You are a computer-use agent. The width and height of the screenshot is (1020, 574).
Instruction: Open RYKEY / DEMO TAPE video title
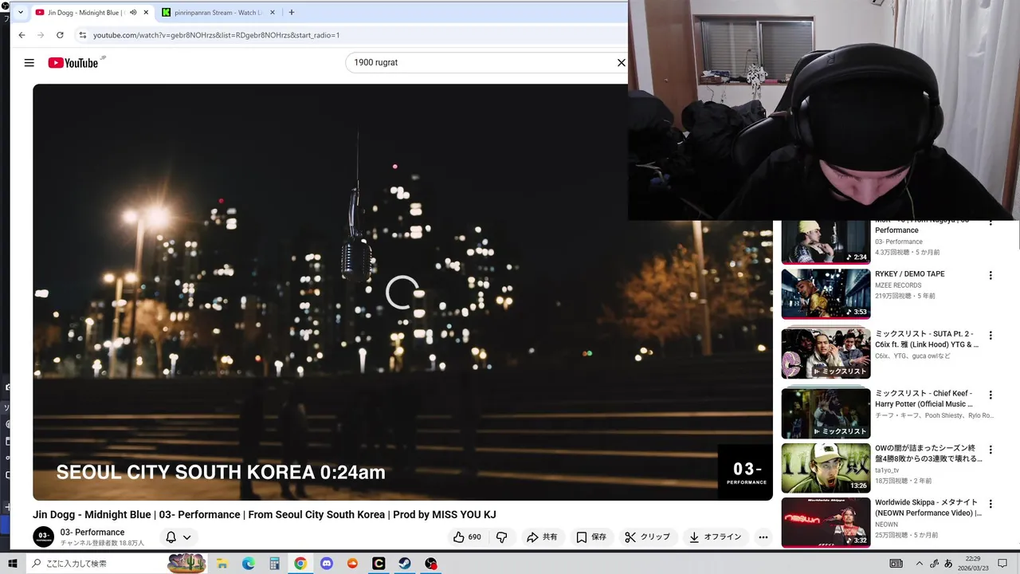tap(909, 274)
